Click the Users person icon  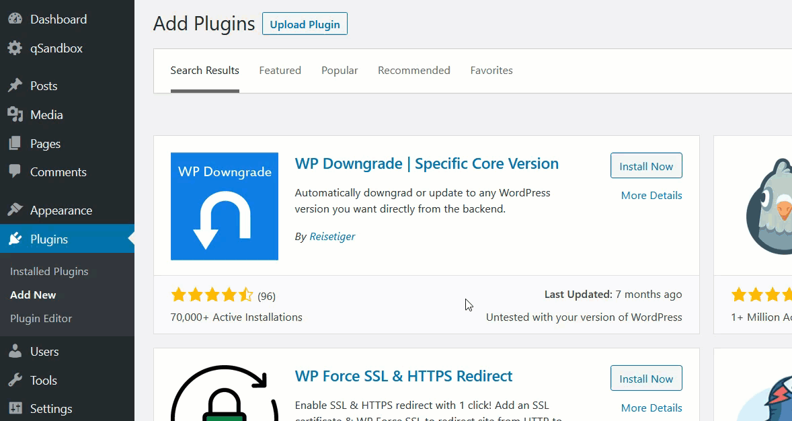[15, 351]
